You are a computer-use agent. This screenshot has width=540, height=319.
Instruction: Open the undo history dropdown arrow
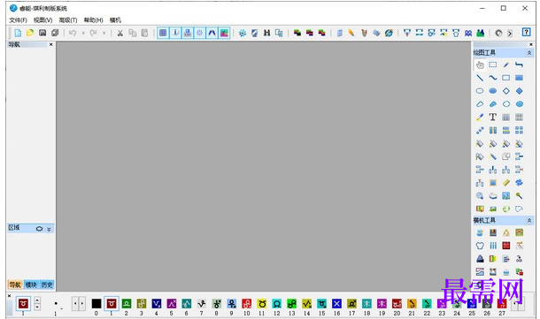tap(83, 33)
